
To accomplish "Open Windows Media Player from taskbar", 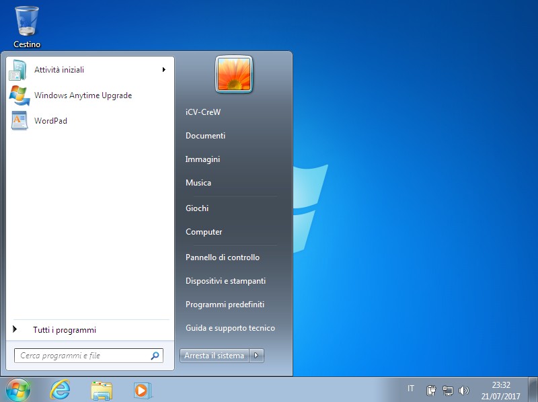I will (x=142, y=391).
